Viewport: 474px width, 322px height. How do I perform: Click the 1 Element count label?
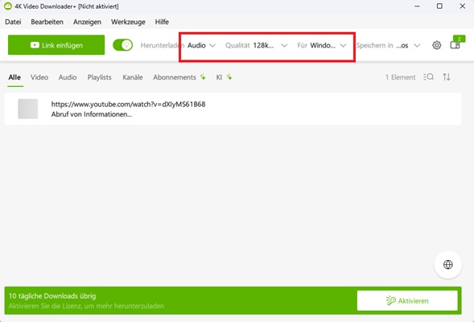[400, 77]
